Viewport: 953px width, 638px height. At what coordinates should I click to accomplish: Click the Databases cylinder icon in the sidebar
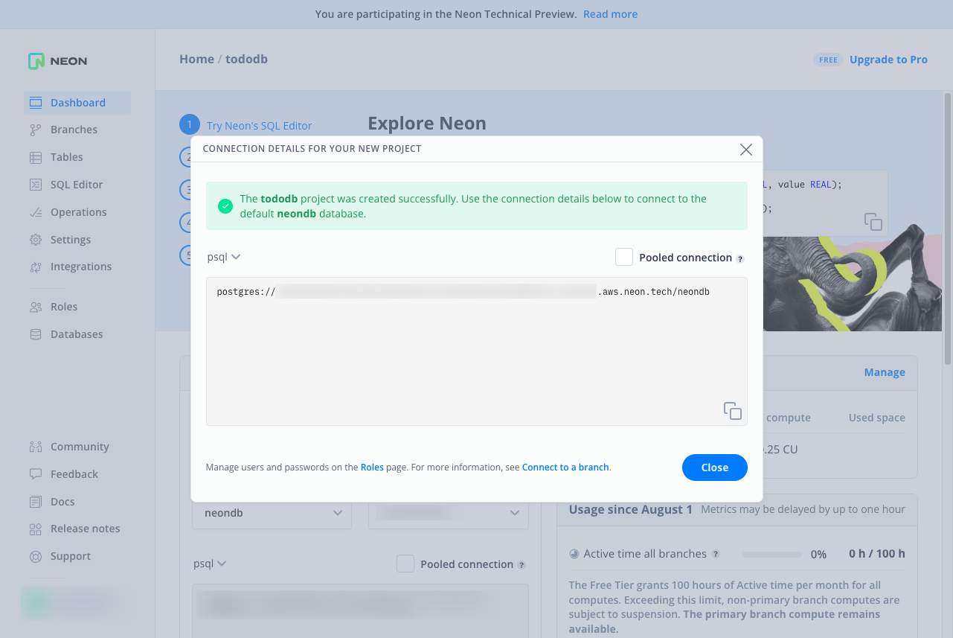click(x=36, y=334)
